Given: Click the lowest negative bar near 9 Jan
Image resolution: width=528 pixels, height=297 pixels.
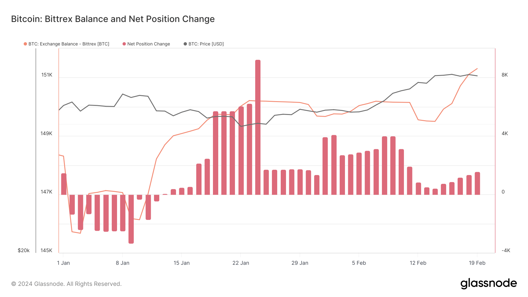Looking at the screenshot, I should tap(131, 219).
